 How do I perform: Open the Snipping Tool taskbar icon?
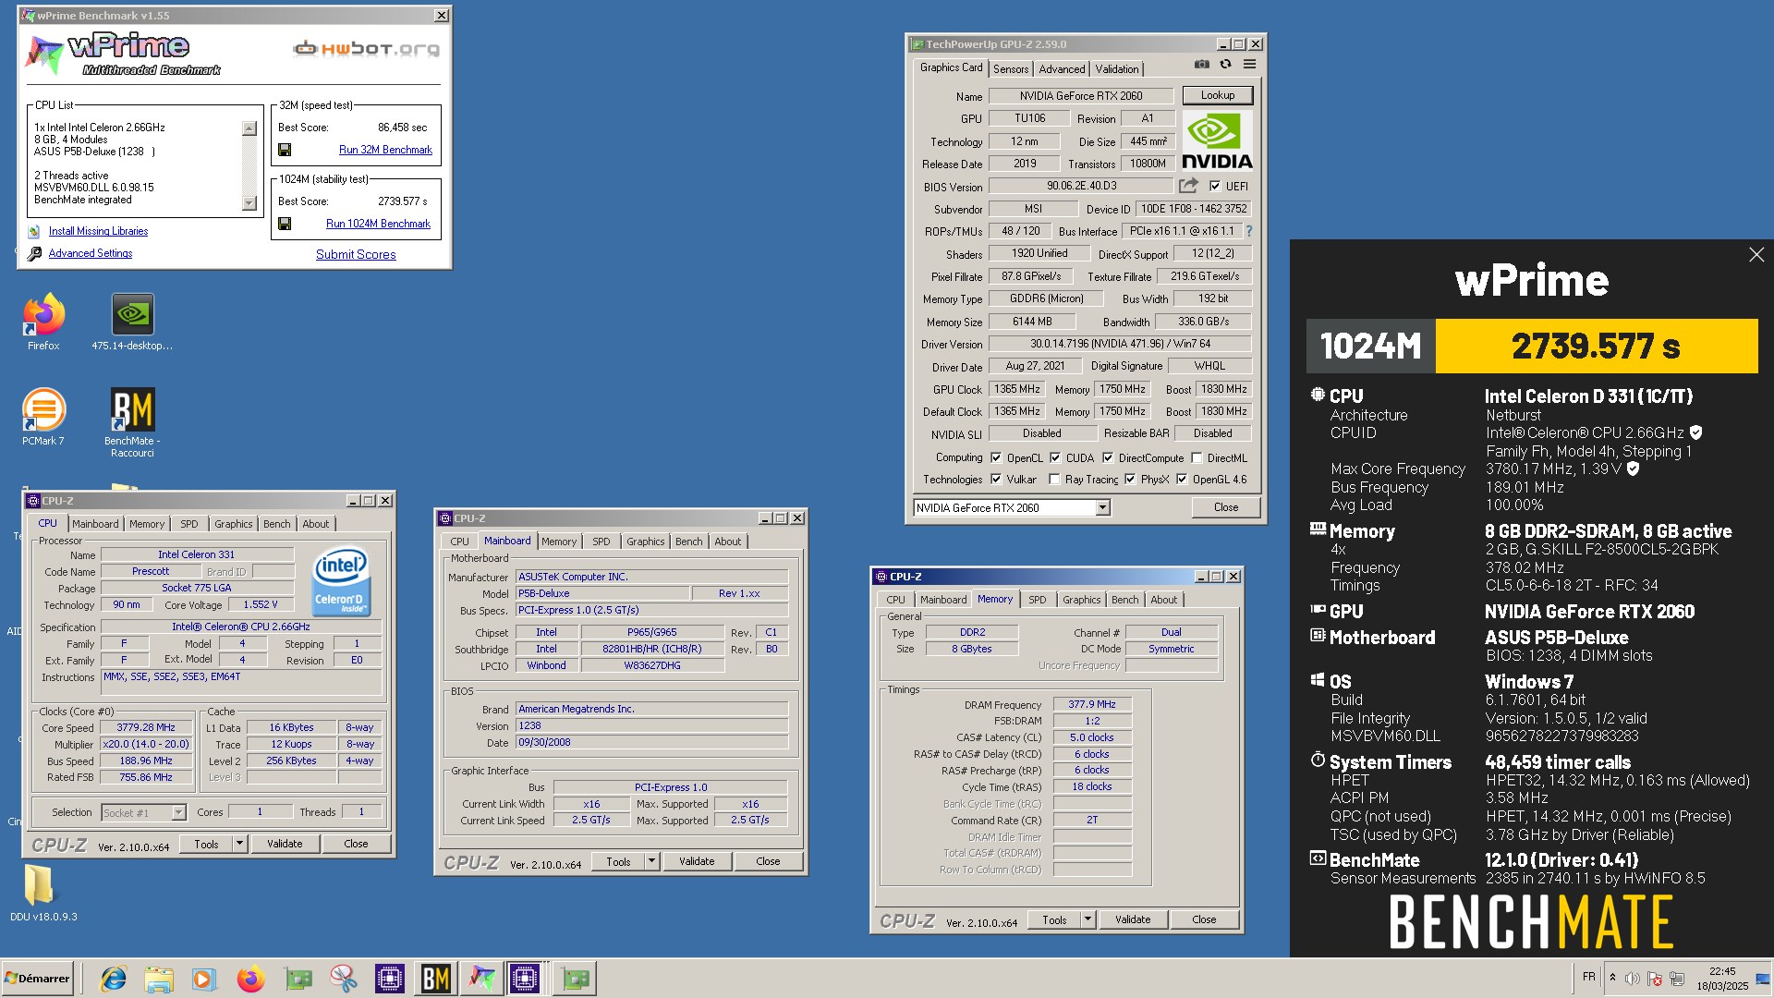(x=344, y=979)
